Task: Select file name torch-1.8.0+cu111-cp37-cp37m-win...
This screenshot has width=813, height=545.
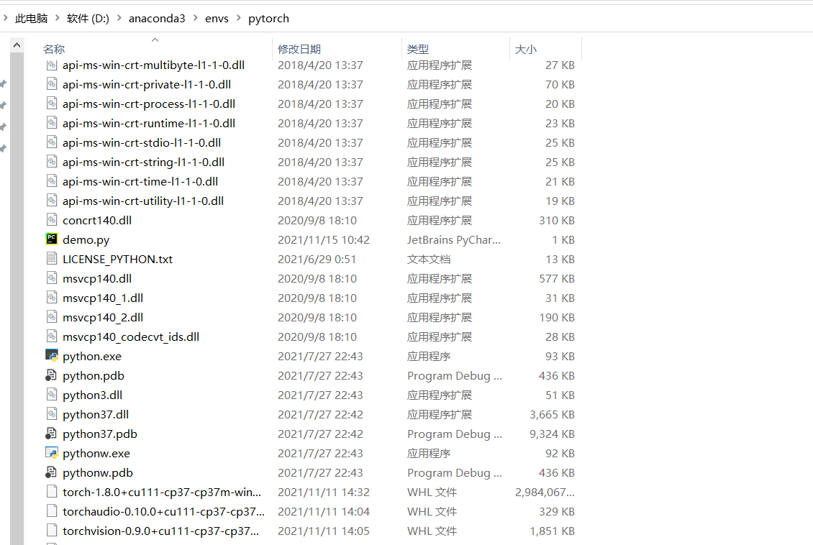Action: pos(162,493)
